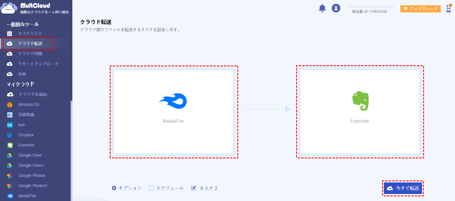This screenshot has width=455, height=201.
Task: Click the マイクラウド section heading
Action: (x=21, y=84)
